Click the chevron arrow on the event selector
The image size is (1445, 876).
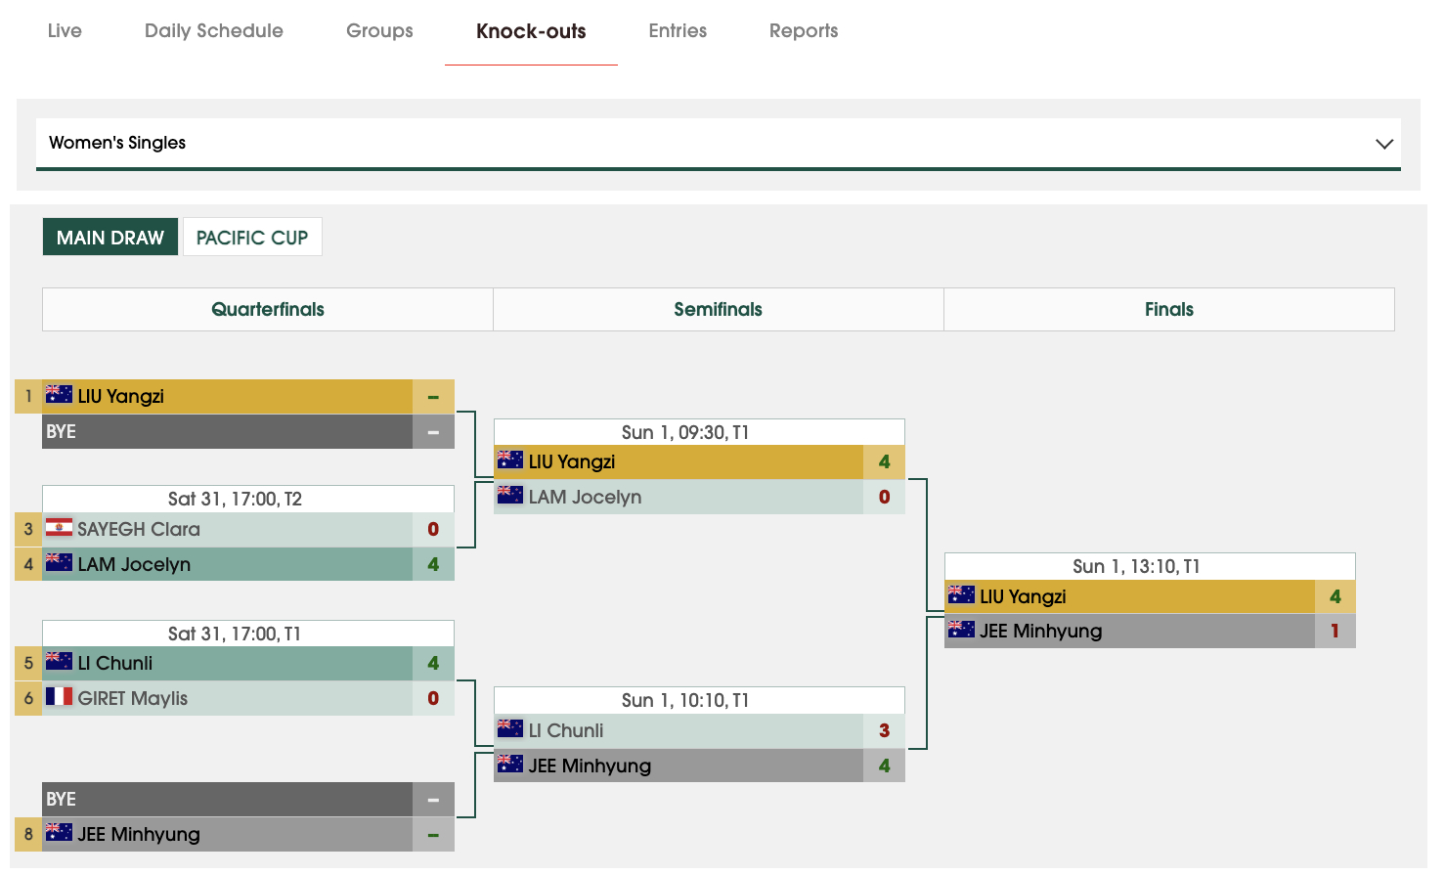[x=1384, y=143]
